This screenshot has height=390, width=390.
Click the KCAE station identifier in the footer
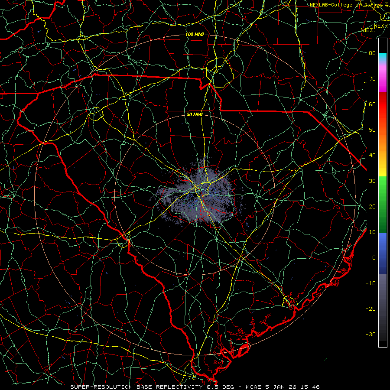[253, 387]
